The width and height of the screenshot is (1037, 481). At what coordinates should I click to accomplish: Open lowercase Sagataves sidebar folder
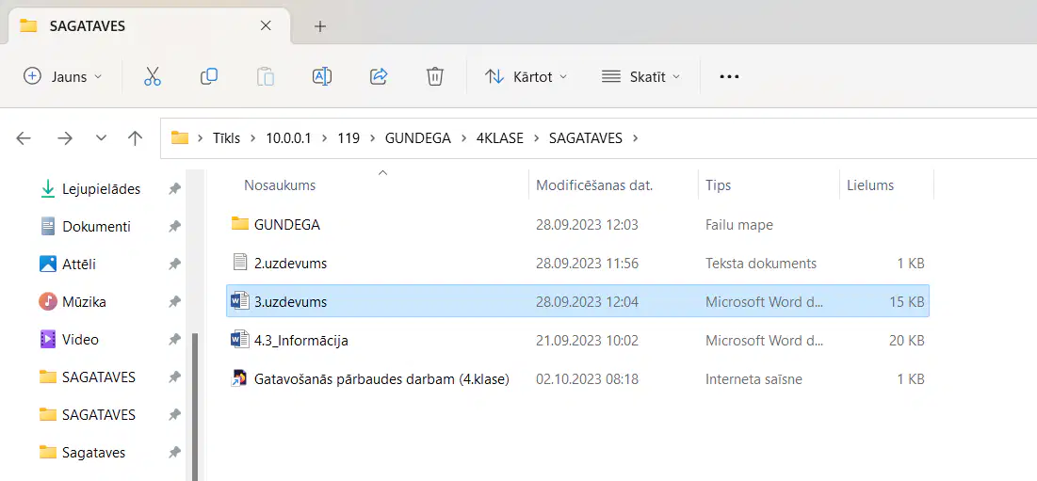(94, 453)
